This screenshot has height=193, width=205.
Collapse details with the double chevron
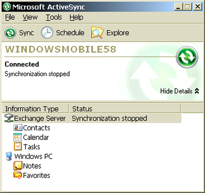197,91
